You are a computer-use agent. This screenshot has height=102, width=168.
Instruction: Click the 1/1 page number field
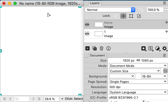pyautogui.click(x=22, y=99)
